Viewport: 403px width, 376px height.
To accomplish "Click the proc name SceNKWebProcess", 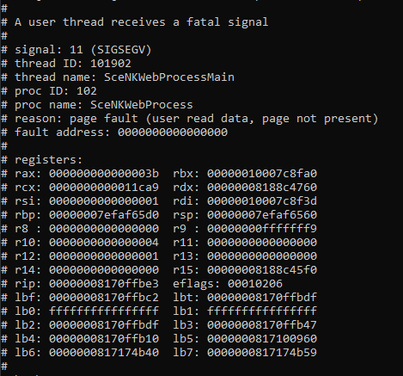I will (x=142, y=105).
